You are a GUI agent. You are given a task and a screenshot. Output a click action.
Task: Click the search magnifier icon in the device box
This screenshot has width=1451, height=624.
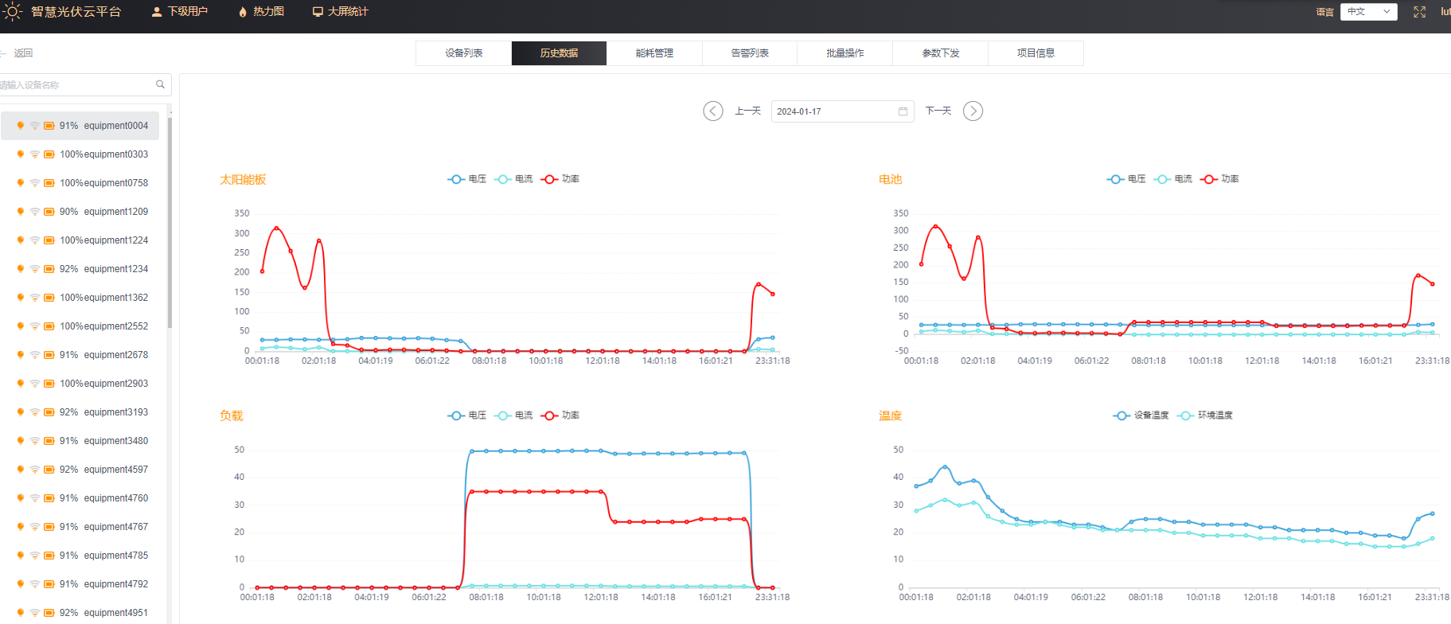(x=160, y=84)
